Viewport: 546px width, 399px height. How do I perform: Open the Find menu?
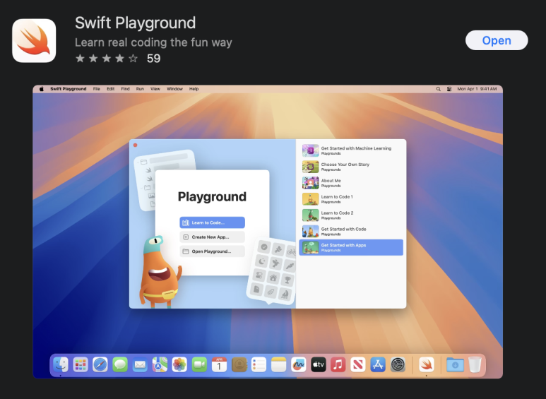[x=125, y=89]
